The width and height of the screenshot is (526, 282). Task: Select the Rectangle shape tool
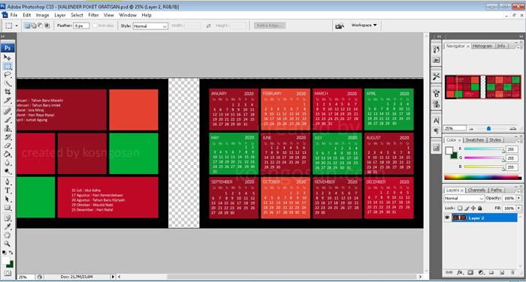coord(8,208)
